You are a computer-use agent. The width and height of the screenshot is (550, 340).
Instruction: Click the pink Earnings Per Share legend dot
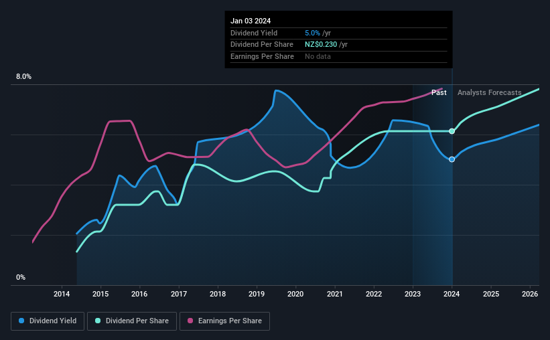[190, 321]
